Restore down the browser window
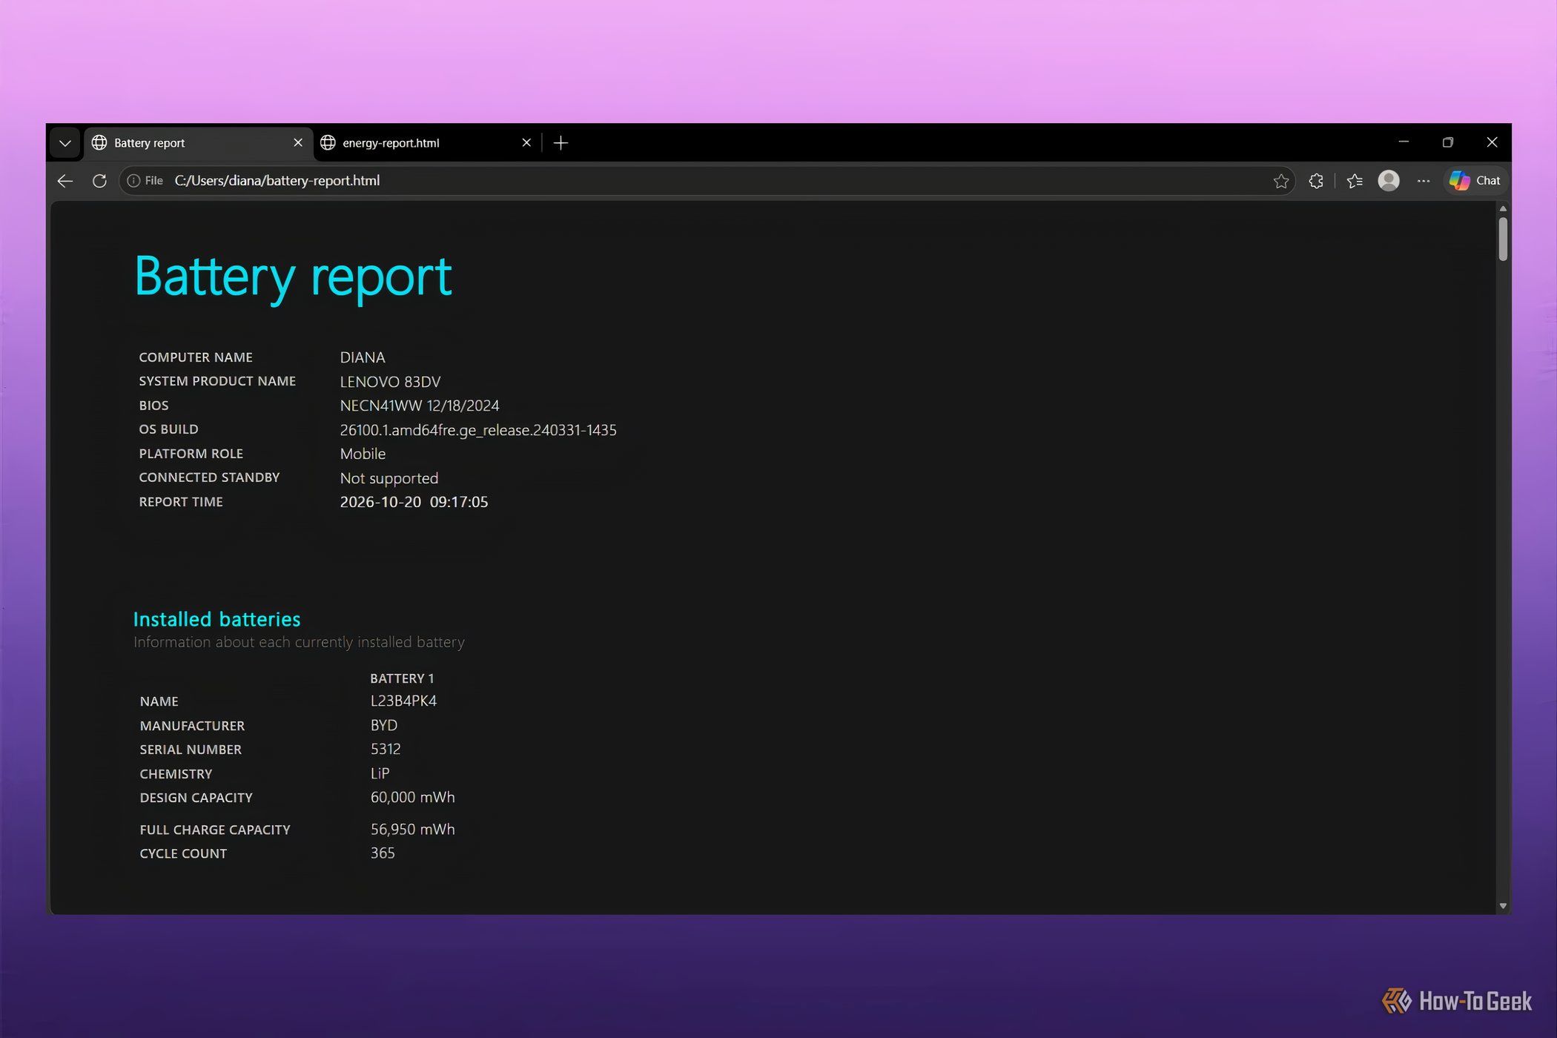The image size is (1557, 1038). click(1448, 142)
